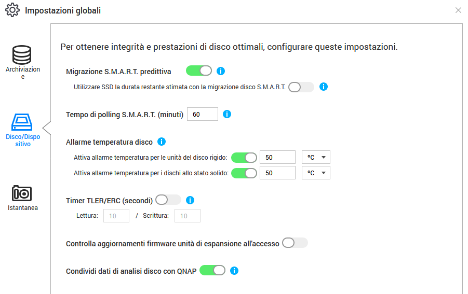
Task: Enable SSD durata restante stimata toggle
Action: tap(301, 87)
